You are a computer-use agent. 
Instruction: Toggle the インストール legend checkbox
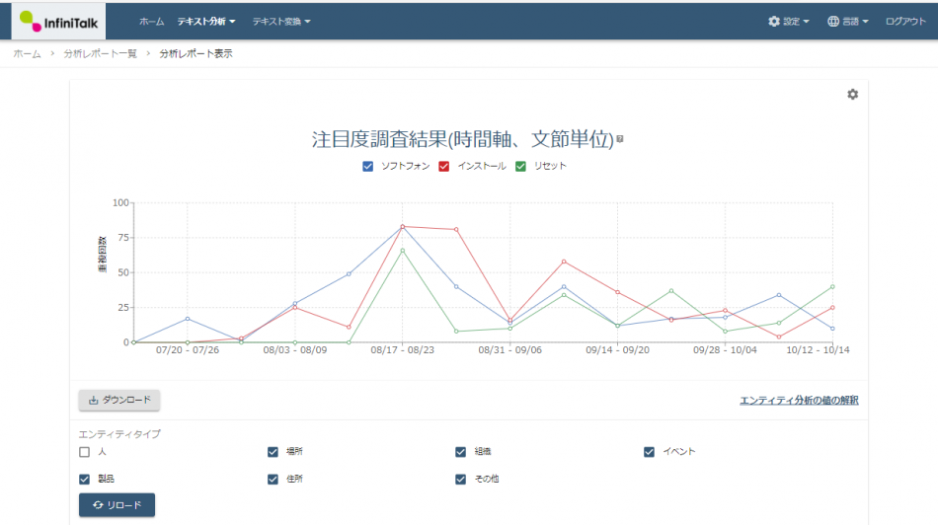click(x=444, y=166)
